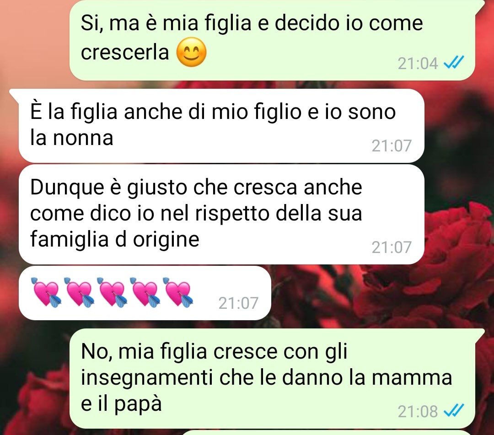Select the message "Dunque è giusto che cresca"
494x435 pixels.
221,214
